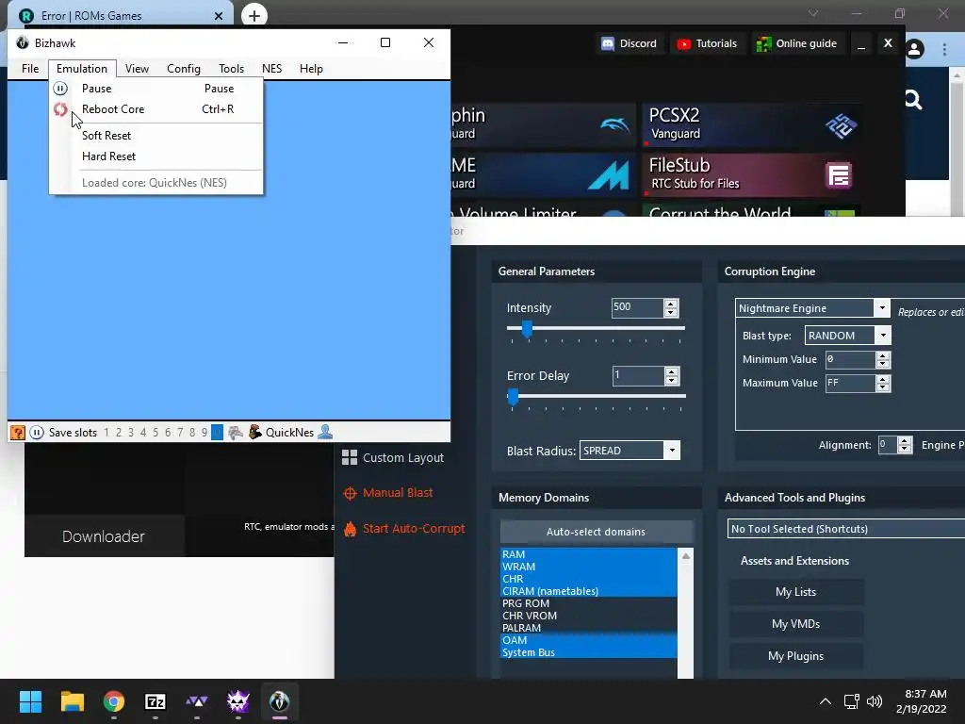Image resolution: width=965 pixels, height=724 pixels.
Task: Choose Hard Reset from Emulation menu
Action: pyautogui.click(x=156, y=156)
